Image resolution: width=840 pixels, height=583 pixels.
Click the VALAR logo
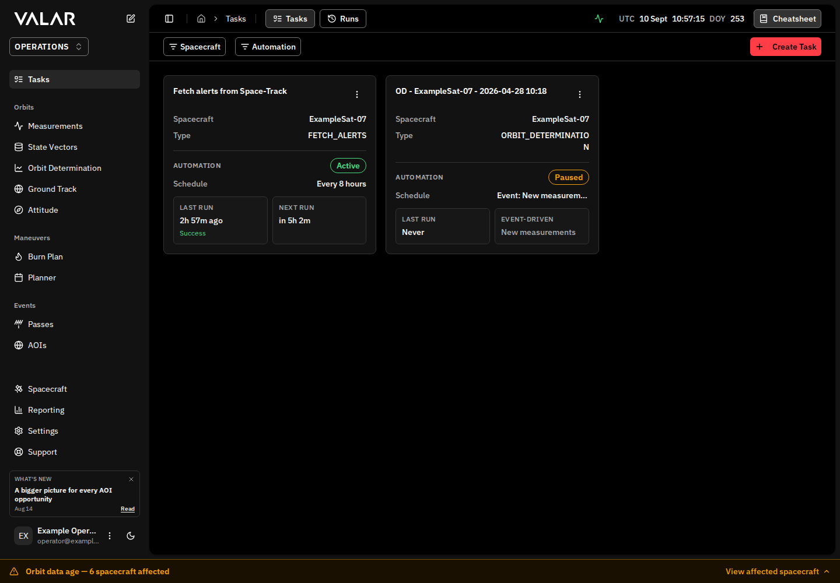45,19
